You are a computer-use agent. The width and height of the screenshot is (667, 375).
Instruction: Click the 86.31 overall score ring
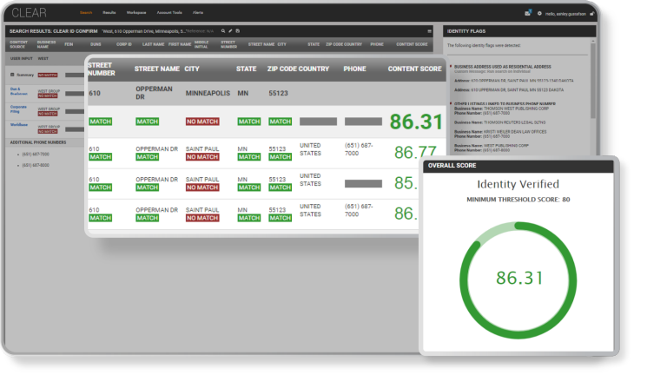[518, 278]
